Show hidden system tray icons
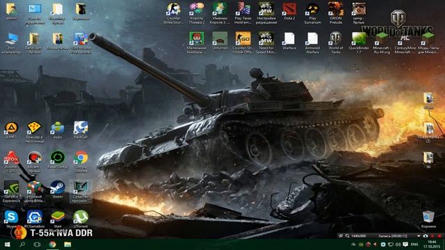 click(x=354, y=244)
